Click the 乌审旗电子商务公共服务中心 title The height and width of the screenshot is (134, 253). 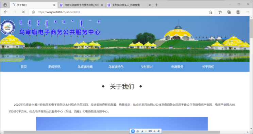click(x=60, y=32)
